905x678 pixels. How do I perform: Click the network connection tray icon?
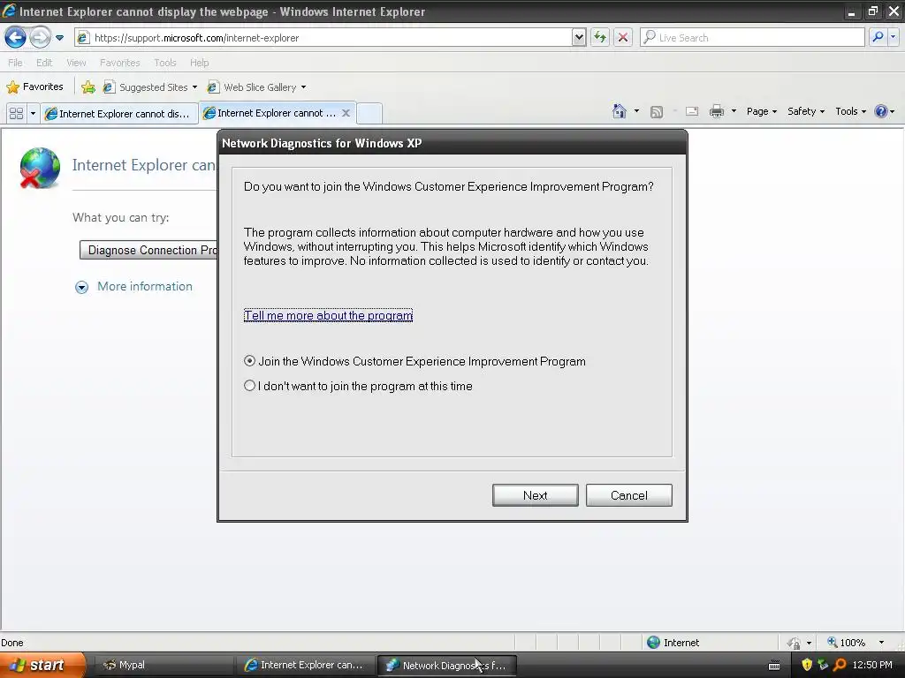823,665
